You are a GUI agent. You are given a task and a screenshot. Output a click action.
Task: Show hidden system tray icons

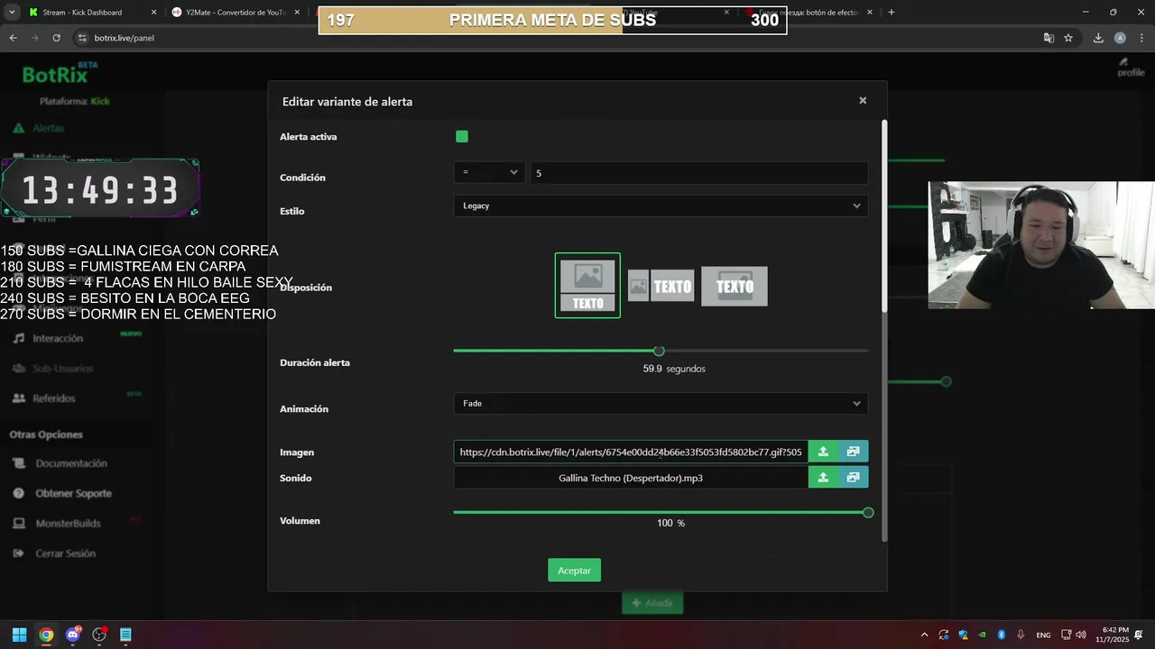[x=923, y=635]
